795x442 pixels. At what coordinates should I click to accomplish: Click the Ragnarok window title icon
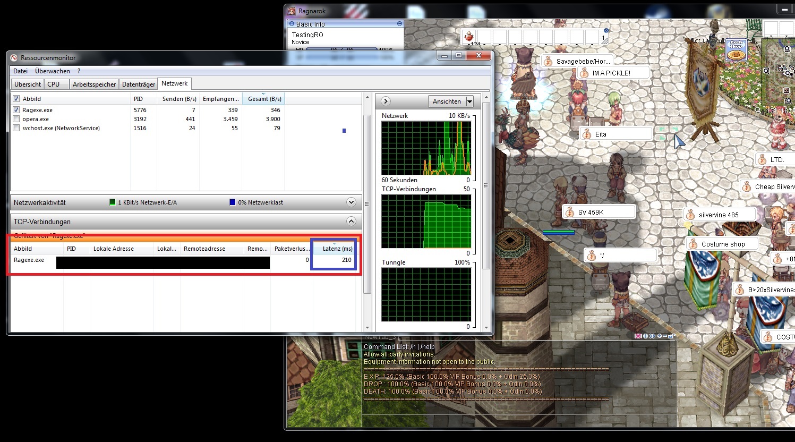[292, 11]
